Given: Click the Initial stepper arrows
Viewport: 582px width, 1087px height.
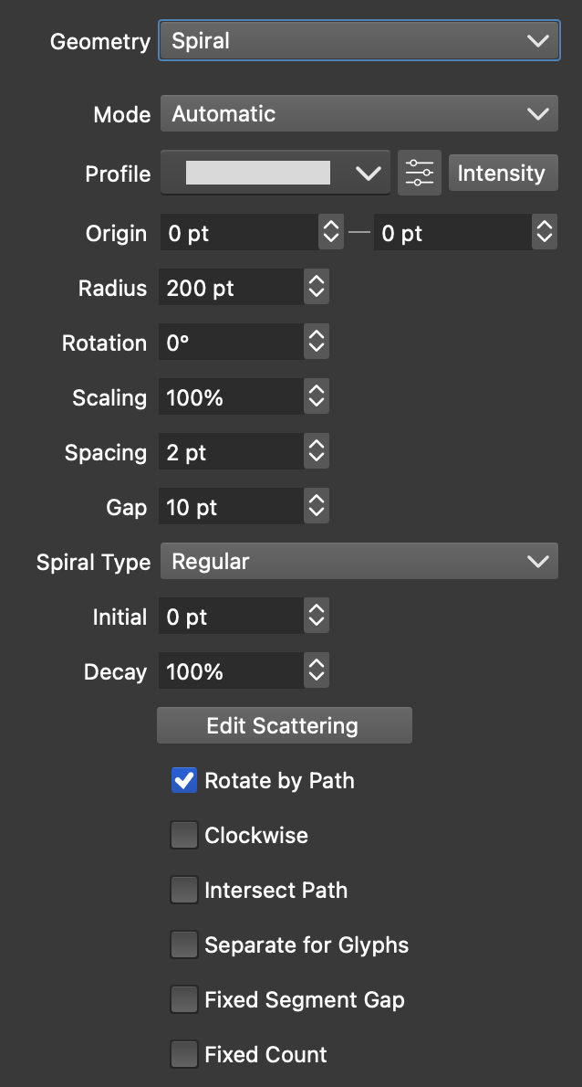Looking at the screenshot, I should 317,617.
